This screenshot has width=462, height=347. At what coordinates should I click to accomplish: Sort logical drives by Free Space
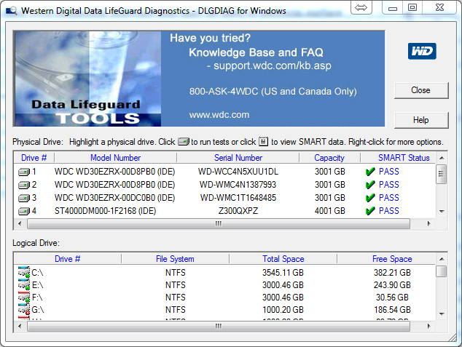pos(391,259)
